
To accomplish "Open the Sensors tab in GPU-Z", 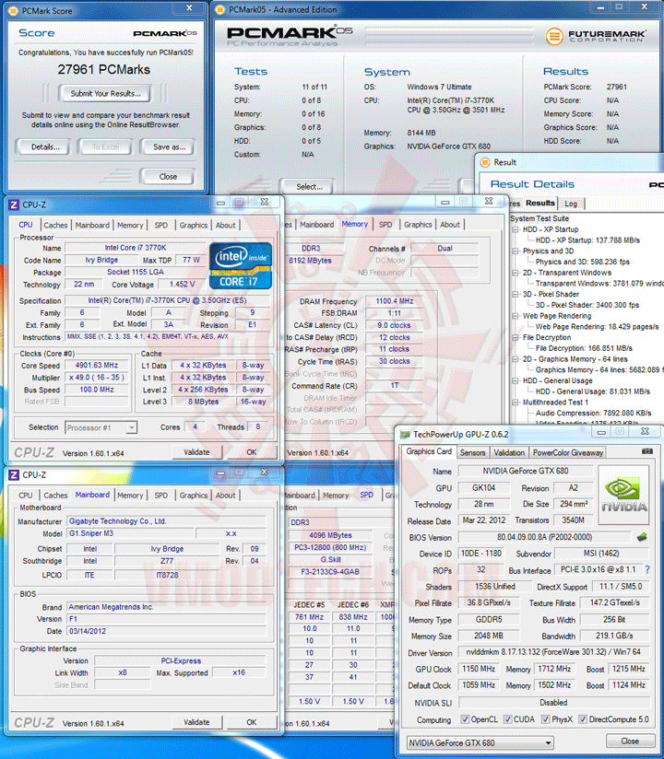I will tap(472, 452).
